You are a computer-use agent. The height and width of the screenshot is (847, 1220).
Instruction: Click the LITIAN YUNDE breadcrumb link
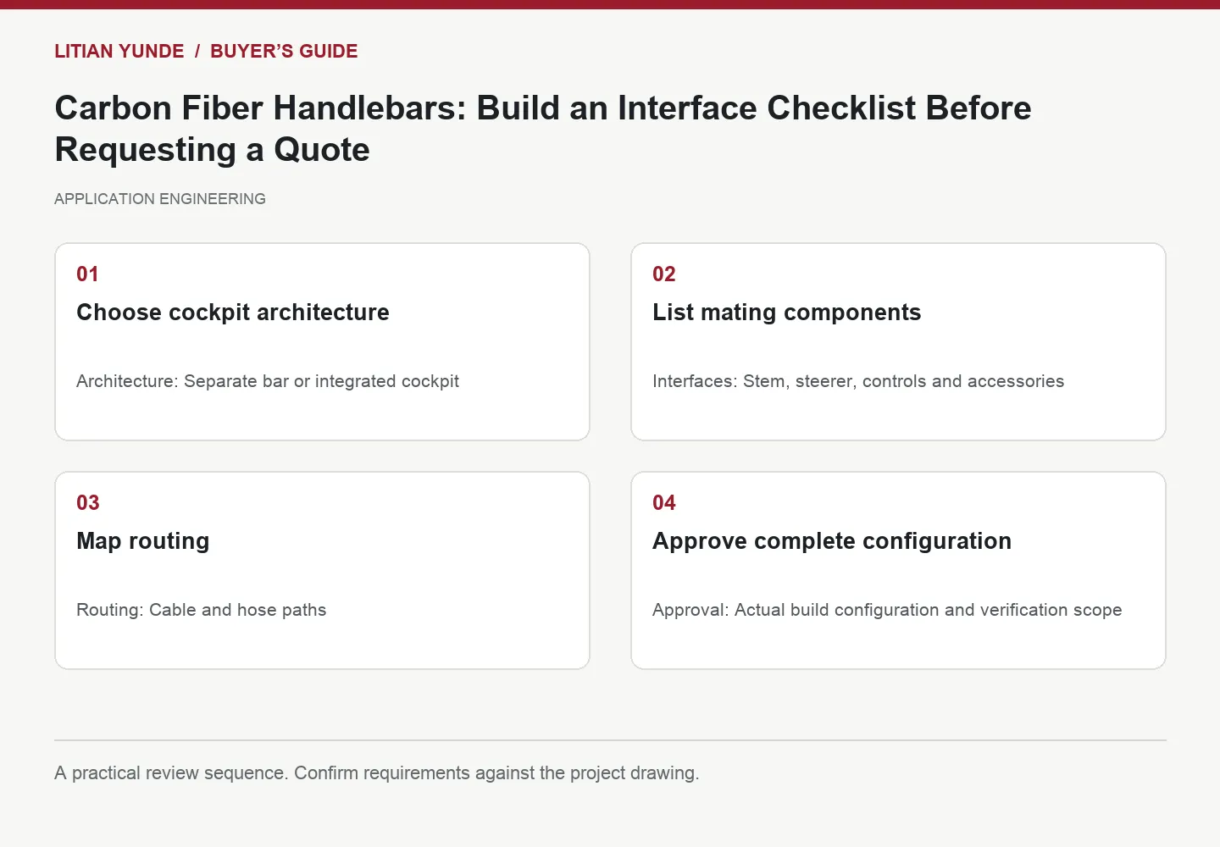pos(119,51)
